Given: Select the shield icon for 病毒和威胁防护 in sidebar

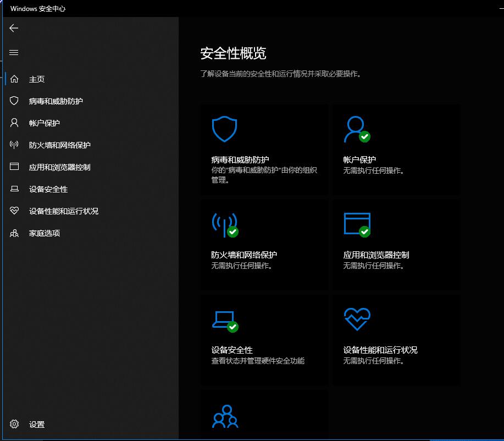Looking at the screenshot, I should (14, 101).
